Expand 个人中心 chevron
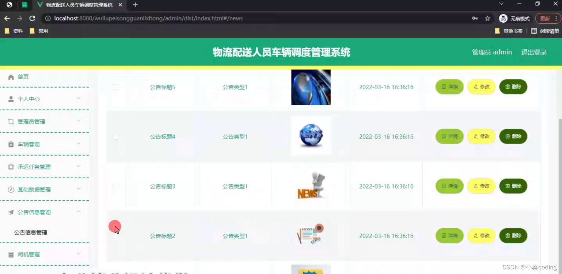 click(79, 99)
